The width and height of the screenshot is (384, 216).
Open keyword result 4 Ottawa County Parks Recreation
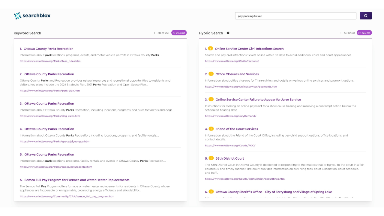coord(49,129)
